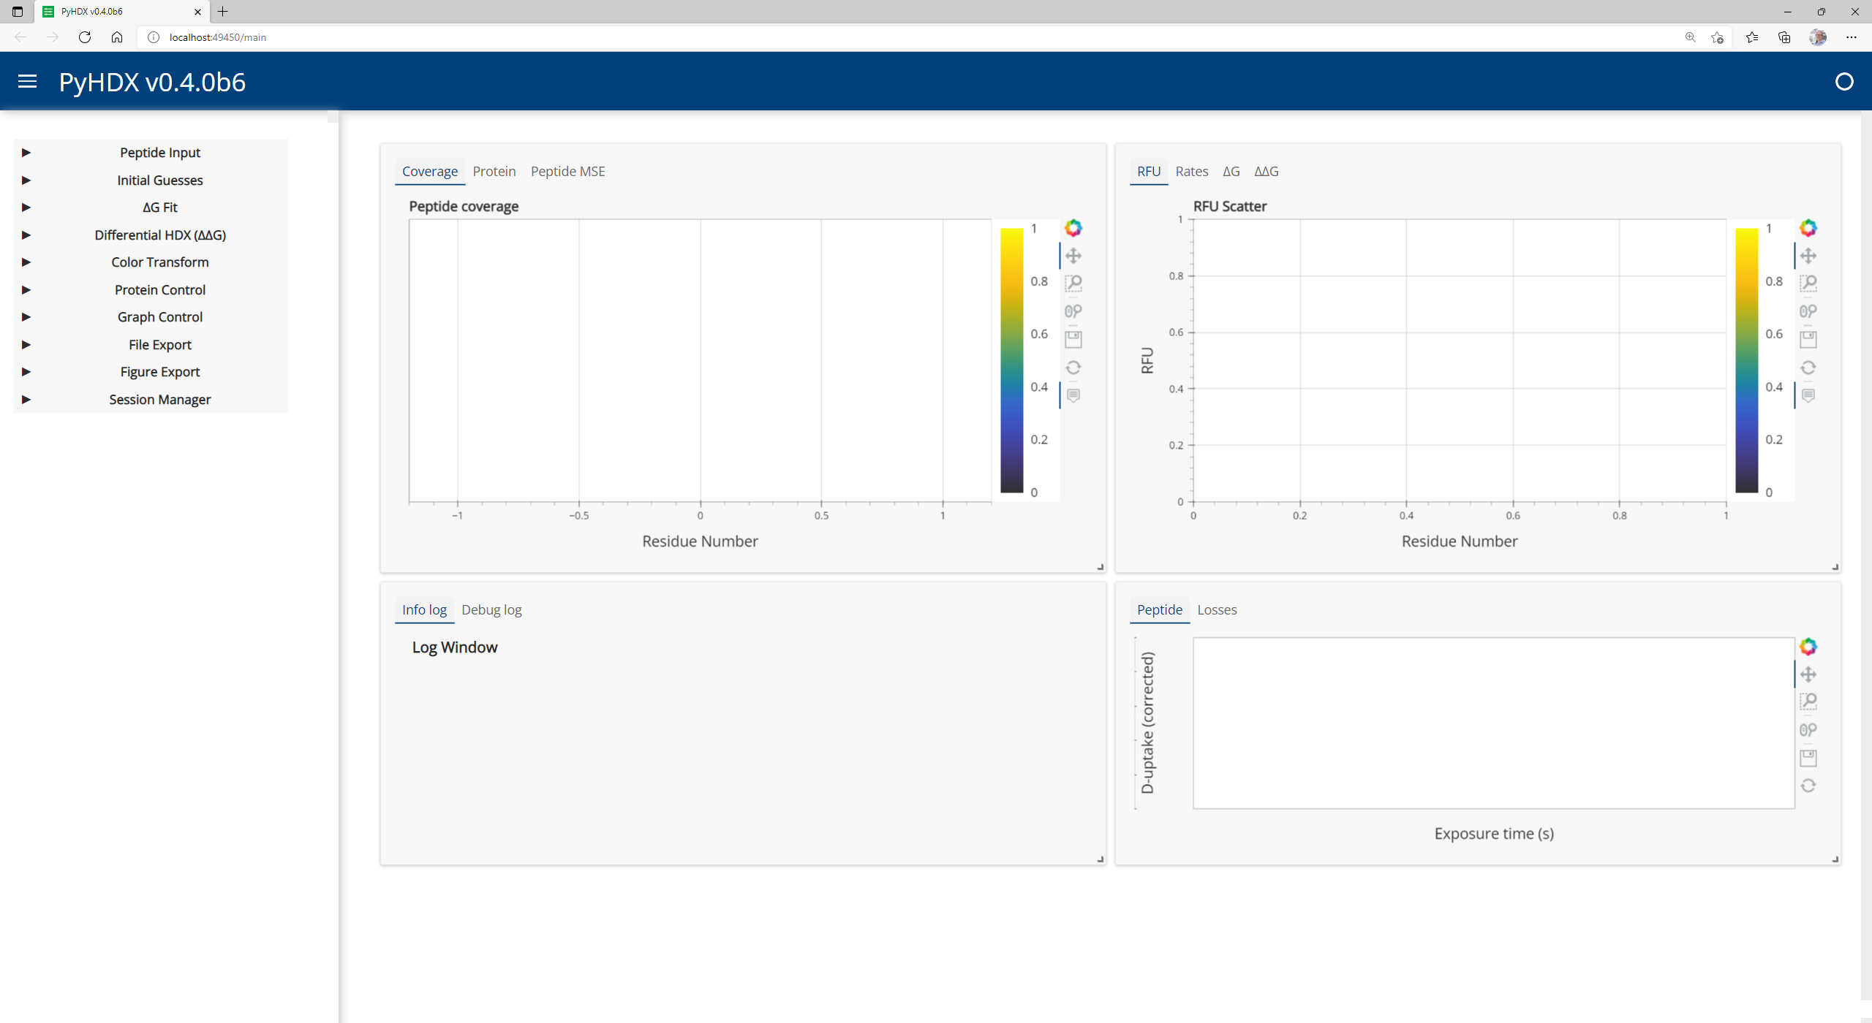Save the D-uptake peptide plot image
The image size is (1872, 1023).
pyautogui.click(x=1810, y=758)
